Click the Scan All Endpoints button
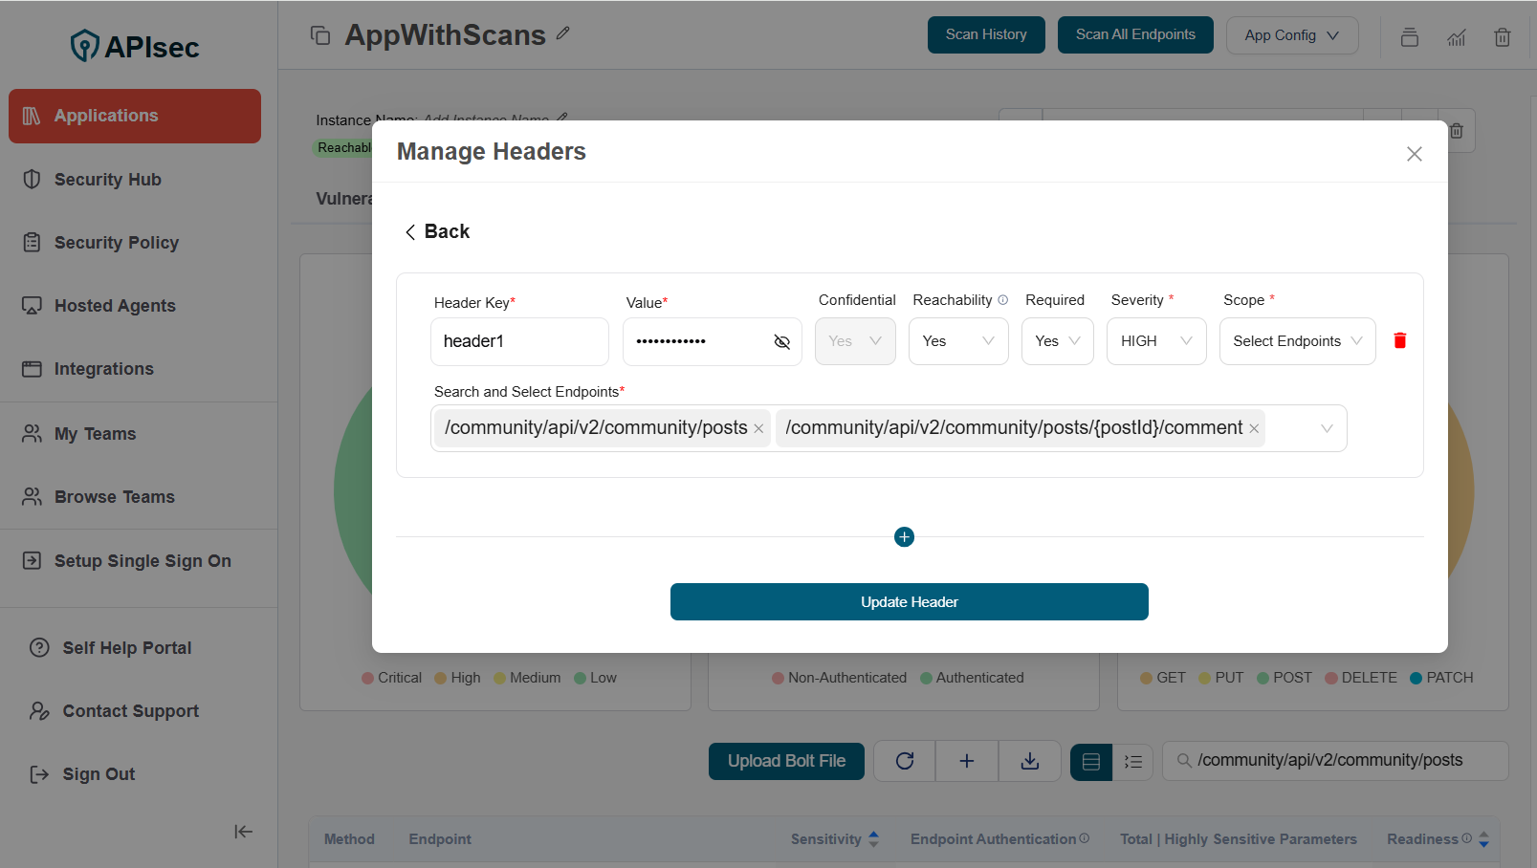Screen dimensions: 1537x868 click(x=1135, y=33)
